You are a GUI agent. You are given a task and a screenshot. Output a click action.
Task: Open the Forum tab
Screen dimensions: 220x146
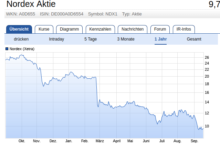click(160, 29)
